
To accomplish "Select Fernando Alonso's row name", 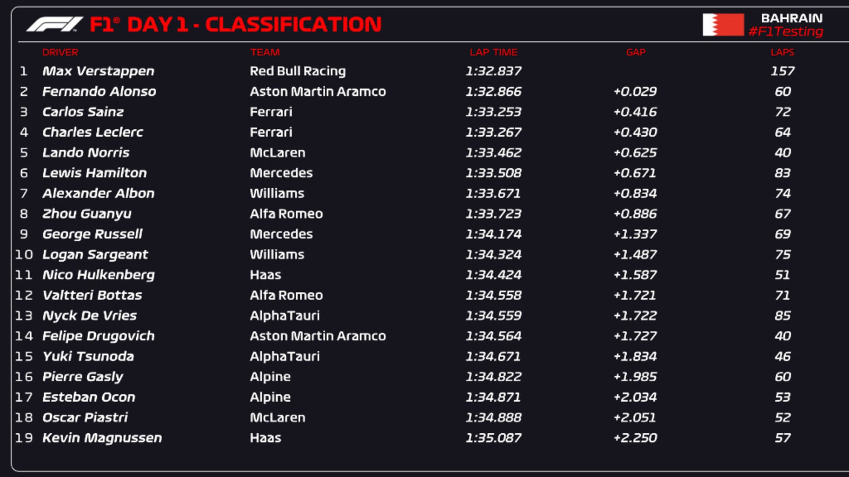I will tap(99, 91).
